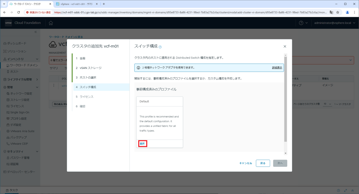Select wizard step 4 スイッチ構成
This screenshot has width=359, height=194.
pyautogui.click(x=101, y=87)
